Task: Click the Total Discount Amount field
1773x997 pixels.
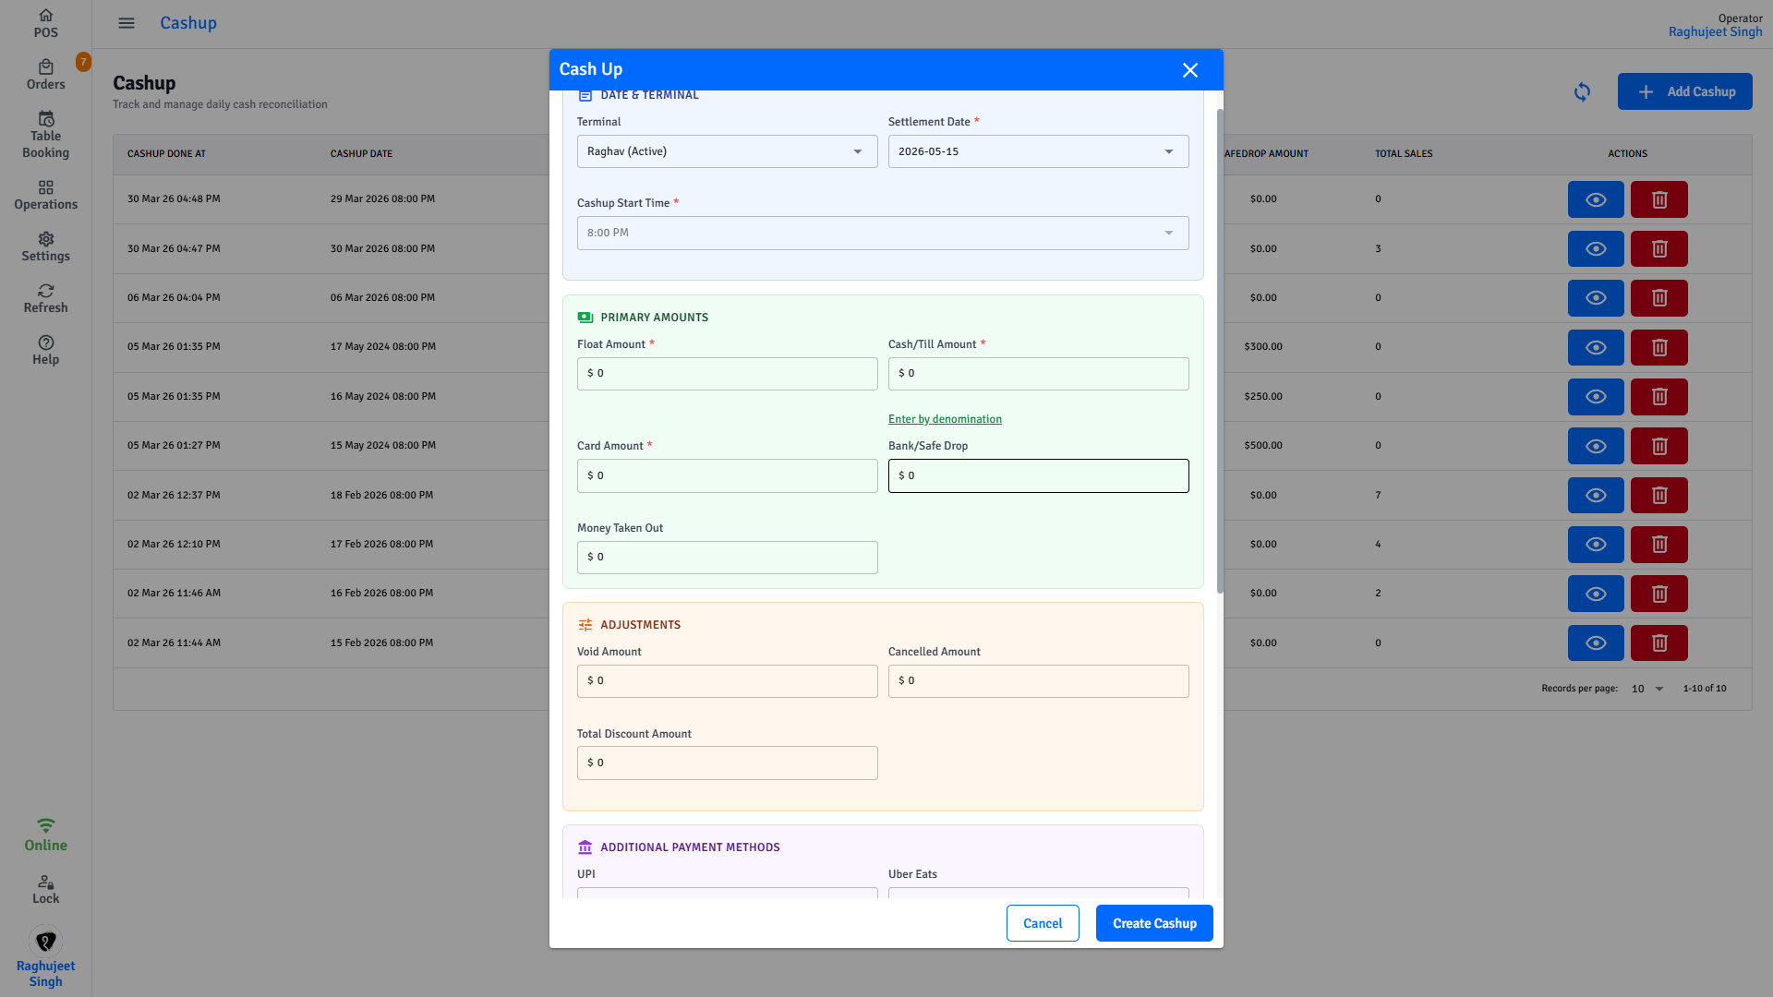Action: (727, 763)
